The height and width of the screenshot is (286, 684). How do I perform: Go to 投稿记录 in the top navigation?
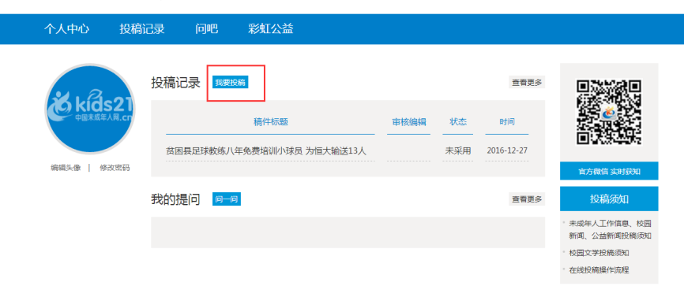pos(142,29)
